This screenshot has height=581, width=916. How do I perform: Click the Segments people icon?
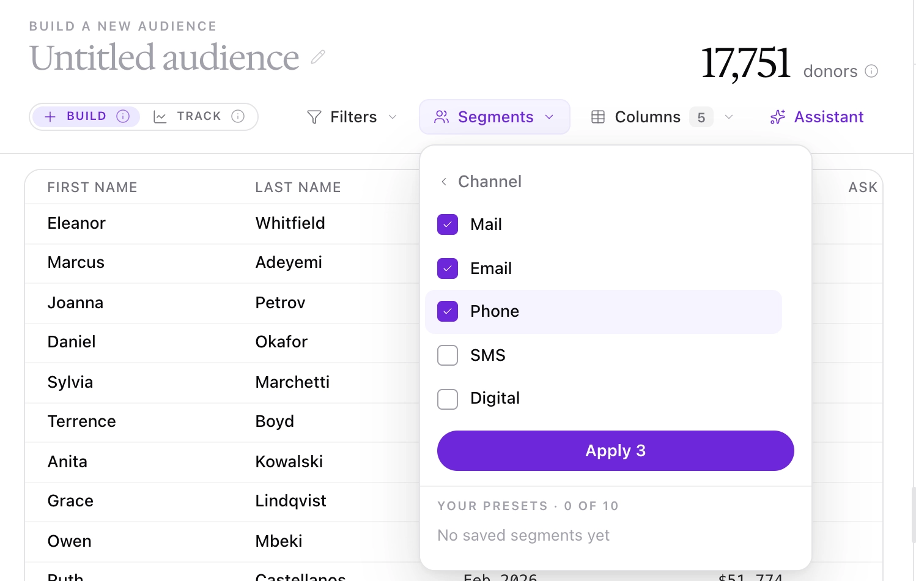coord(441,117)
